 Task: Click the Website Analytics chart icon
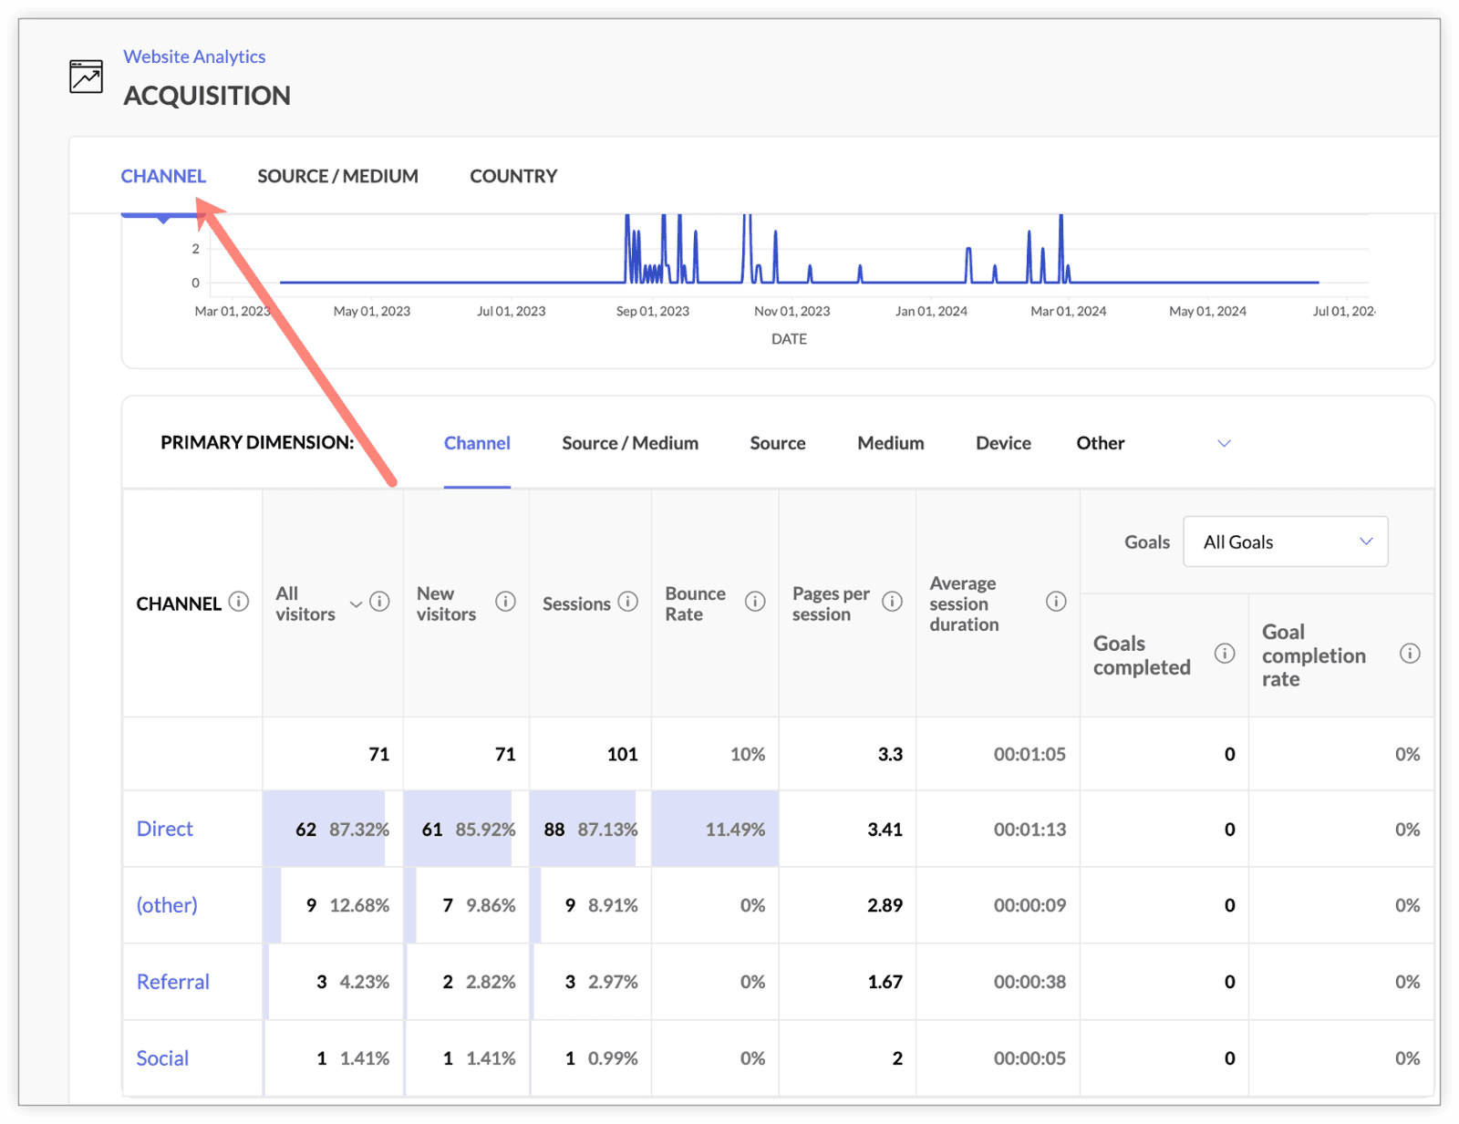click(x=86, y=77)
